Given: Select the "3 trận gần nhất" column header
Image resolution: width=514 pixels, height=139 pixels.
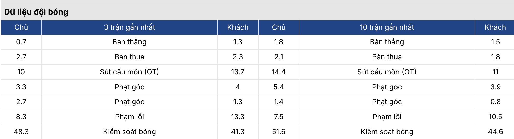Looking at the screenshot, I should pyautogui.click(x=130, y=27).
